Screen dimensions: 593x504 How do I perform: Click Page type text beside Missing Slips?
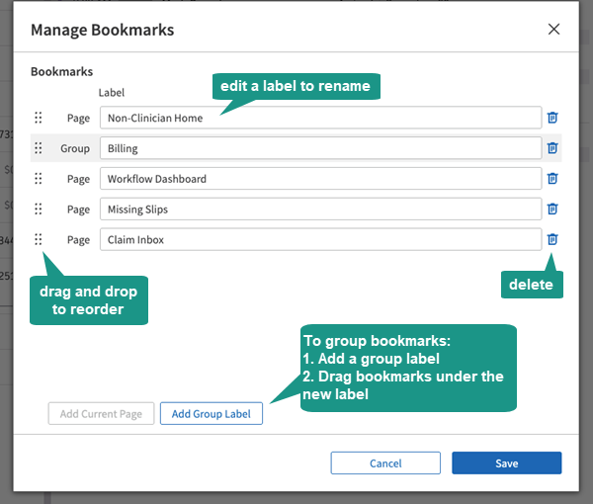pyautogui.click(x=78, y=210)
